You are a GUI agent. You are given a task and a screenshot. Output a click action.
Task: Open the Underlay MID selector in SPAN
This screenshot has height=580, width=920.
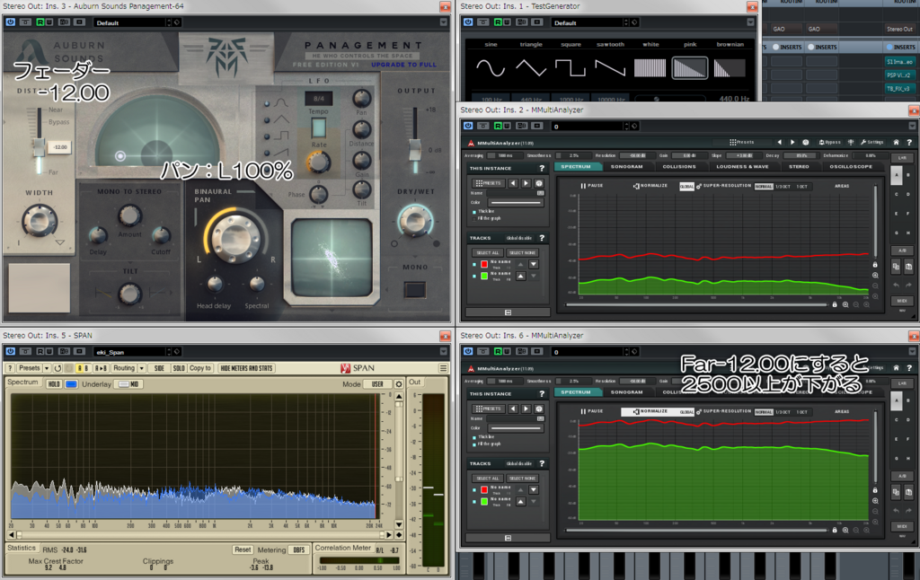click(x=128, y=384)
